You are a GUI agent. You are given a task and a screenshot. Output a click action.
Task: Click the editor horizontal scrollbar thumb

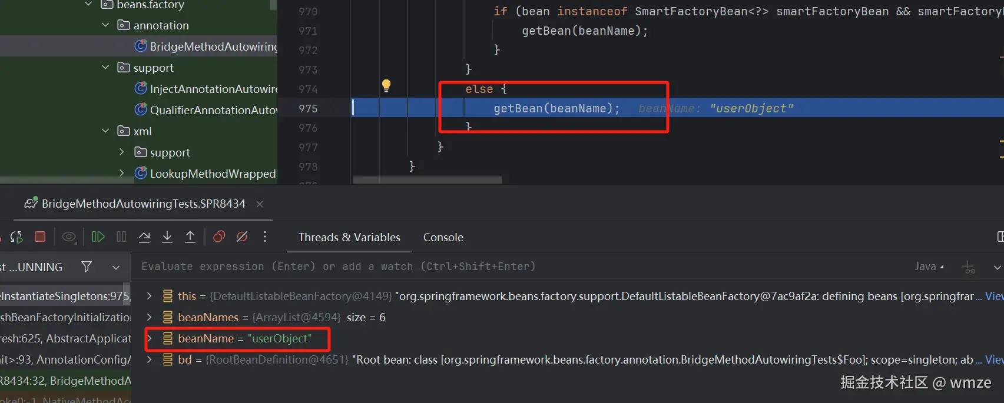click(428, 179)
